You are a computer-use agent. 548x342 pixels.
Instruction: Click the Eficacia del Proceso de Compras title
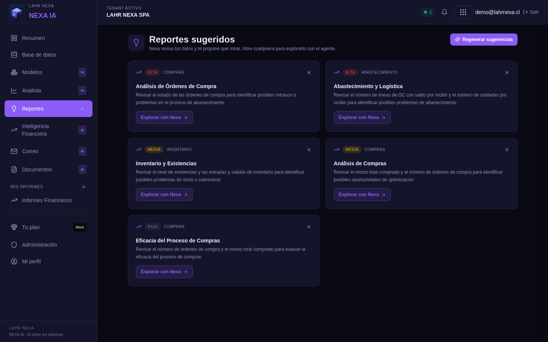(x=178, y=241)
